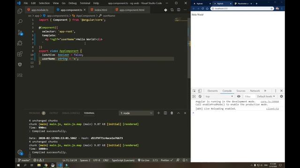
Task: Create a live expression with eye icon
Action: coord(239,97)
